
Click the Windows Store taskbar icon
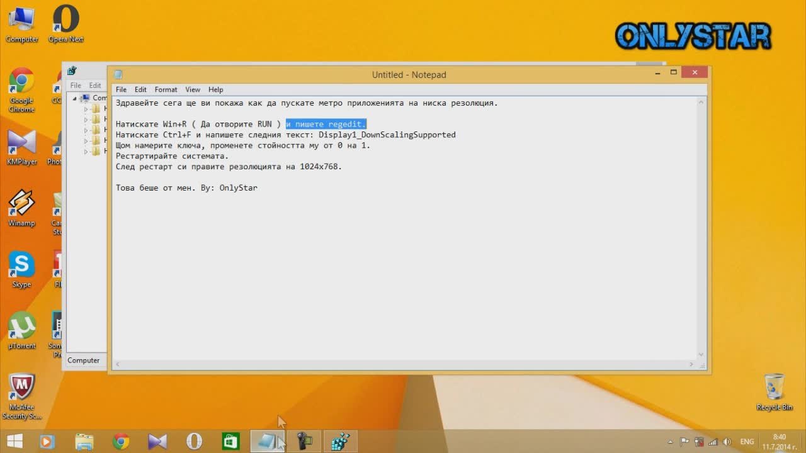[x=230, y=441]
